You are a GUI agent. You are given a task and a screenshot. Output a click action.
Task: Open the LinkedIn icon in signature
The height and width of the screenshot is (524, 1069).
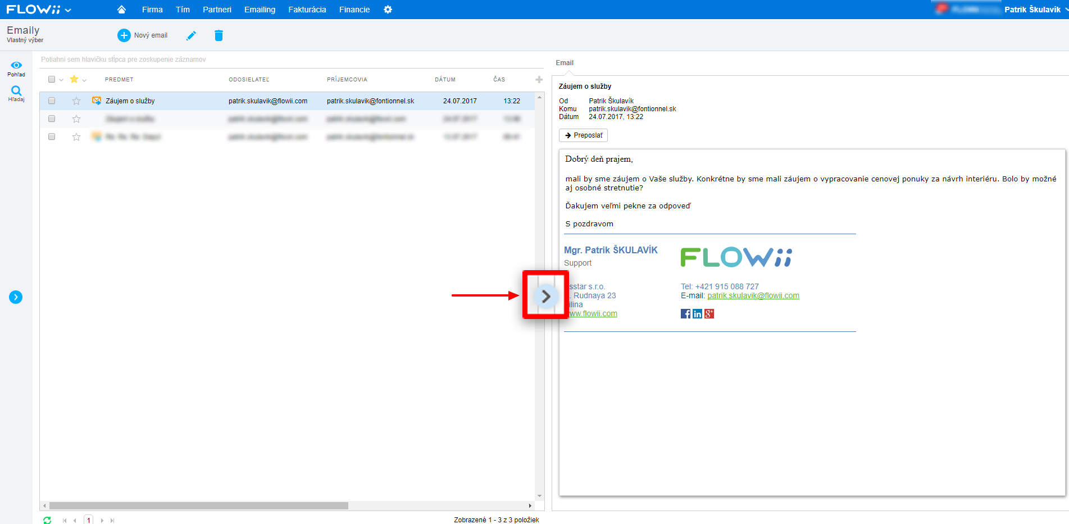697,313
